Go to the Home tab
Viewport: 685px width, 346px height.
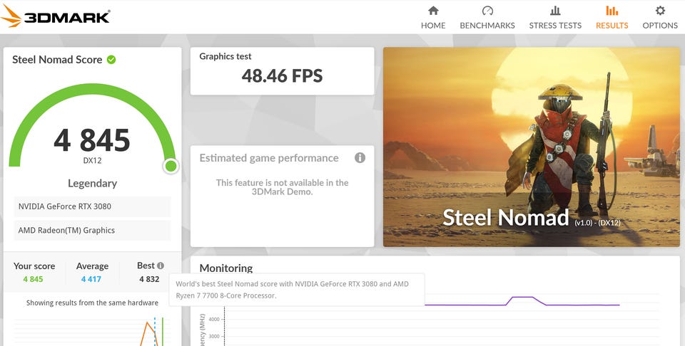pyautogui.click(x=433, y=25)
